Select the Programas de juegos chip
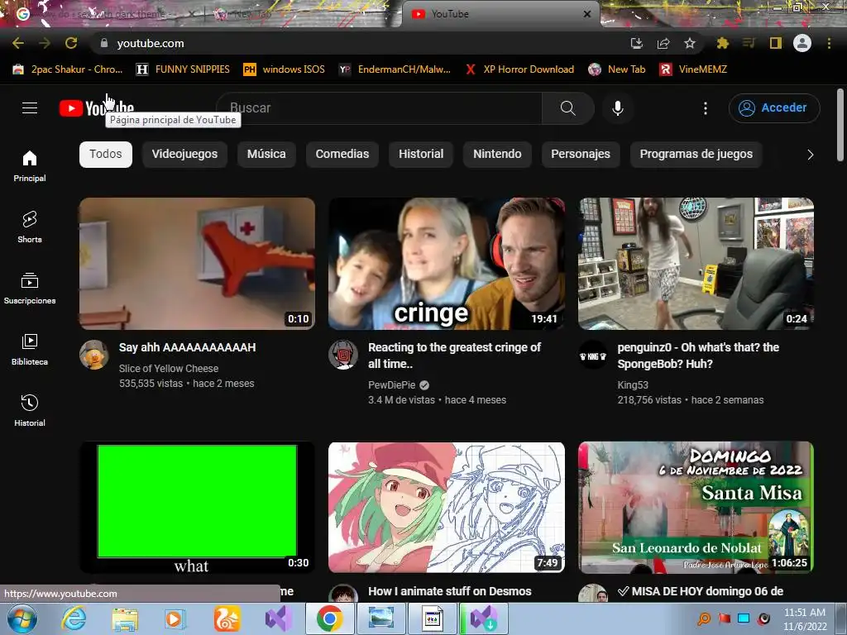Image resolution: width=847 pixels, height=635 pixels. (x=696, y=155)
